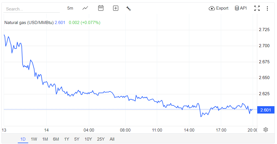Screen dimensions: 277x144
Task: Switch to the 5Y range
Action: [x=77, y=139]
